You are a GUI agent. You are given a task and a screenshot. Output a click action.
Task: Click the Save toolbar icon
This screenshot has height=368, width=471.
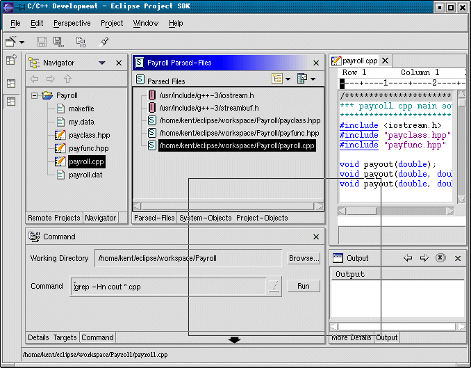tap(42, 42)
